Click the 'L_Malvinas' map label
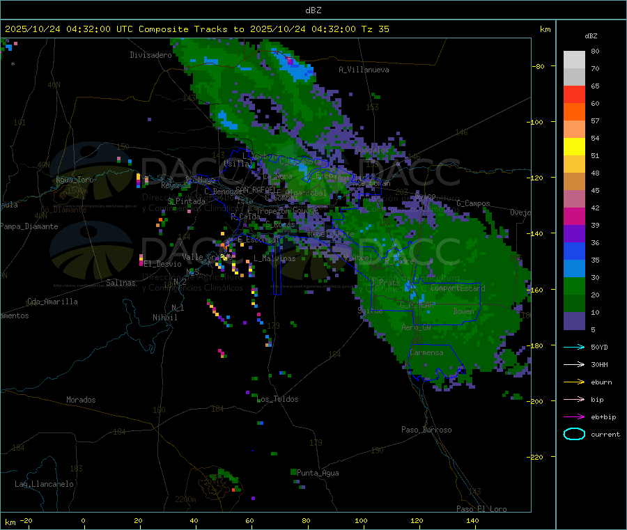This screenshot has height=530, width=627. point(274,258)
